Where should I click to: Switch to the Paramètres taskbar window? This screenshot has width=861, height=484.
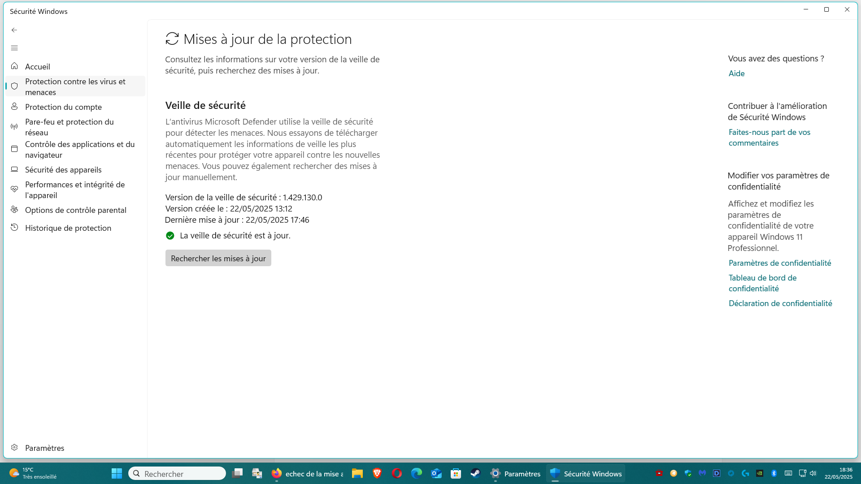(515, 473)
